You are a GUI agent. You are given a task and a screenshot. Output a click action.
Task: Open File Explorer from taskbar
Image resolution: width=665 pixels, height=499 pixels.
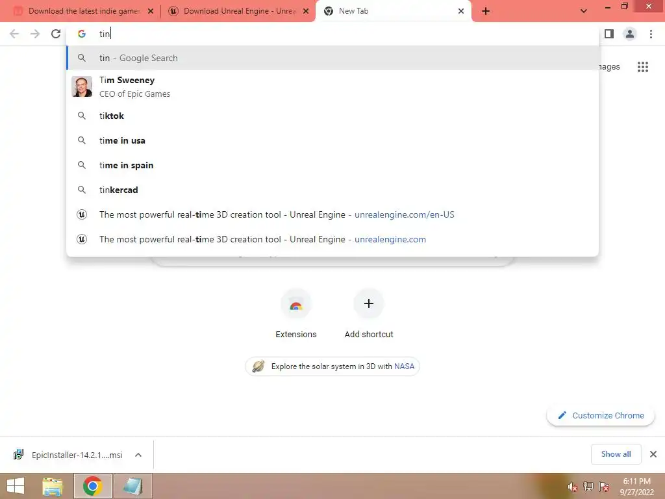coord(53,486)
